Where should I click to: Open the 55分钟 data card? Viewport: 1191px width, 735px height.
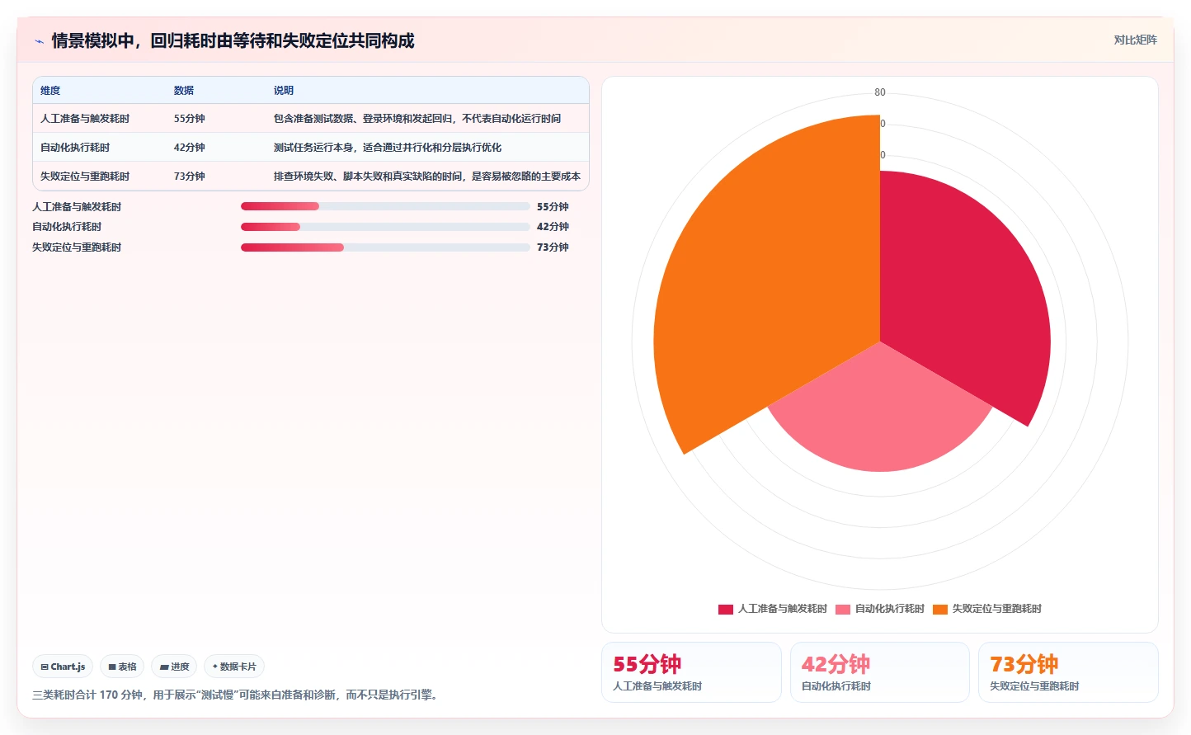691,672
